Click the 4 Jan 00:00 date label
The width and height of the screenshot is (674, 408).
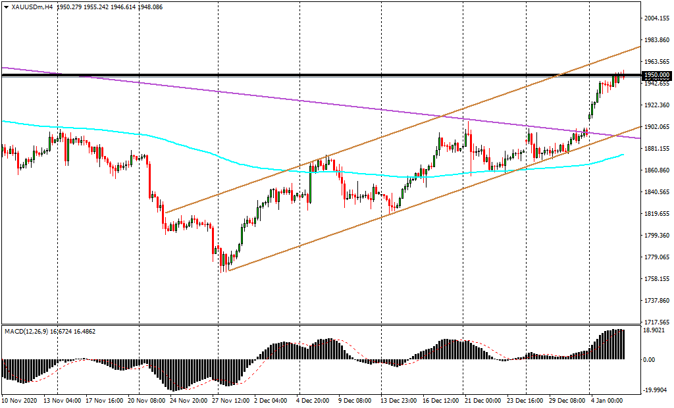(x=606, y=399)
